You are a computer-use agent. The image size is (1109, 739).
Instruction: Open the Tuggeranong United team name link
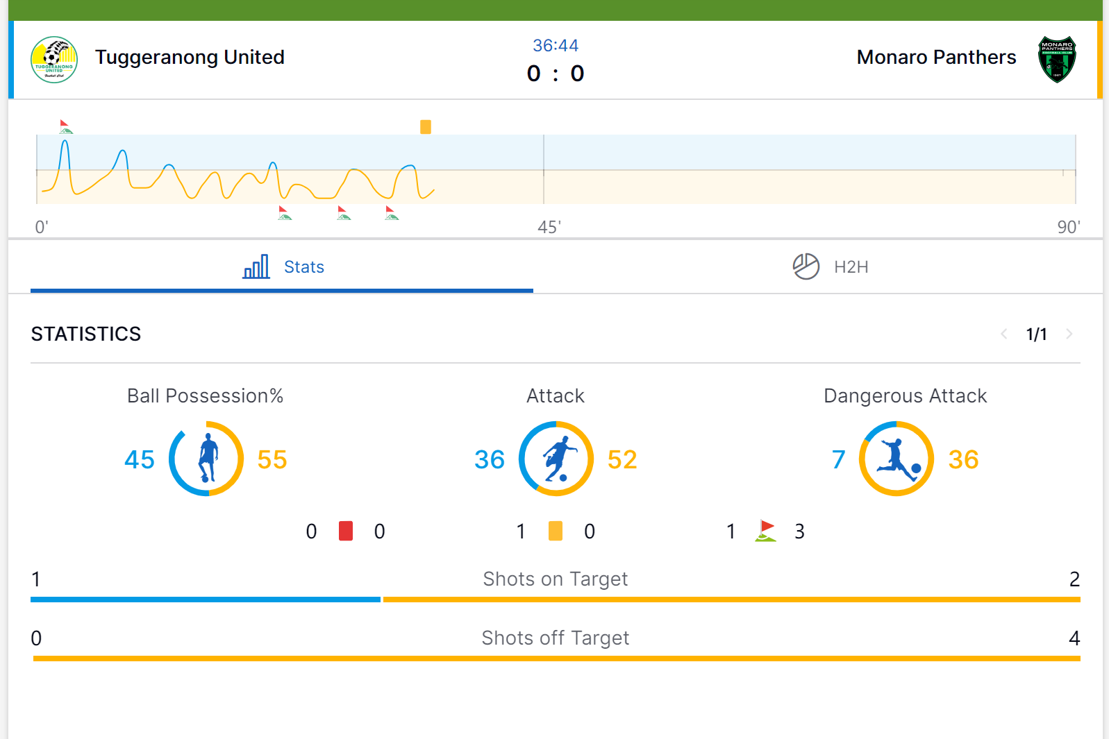(x=190, y=57)
